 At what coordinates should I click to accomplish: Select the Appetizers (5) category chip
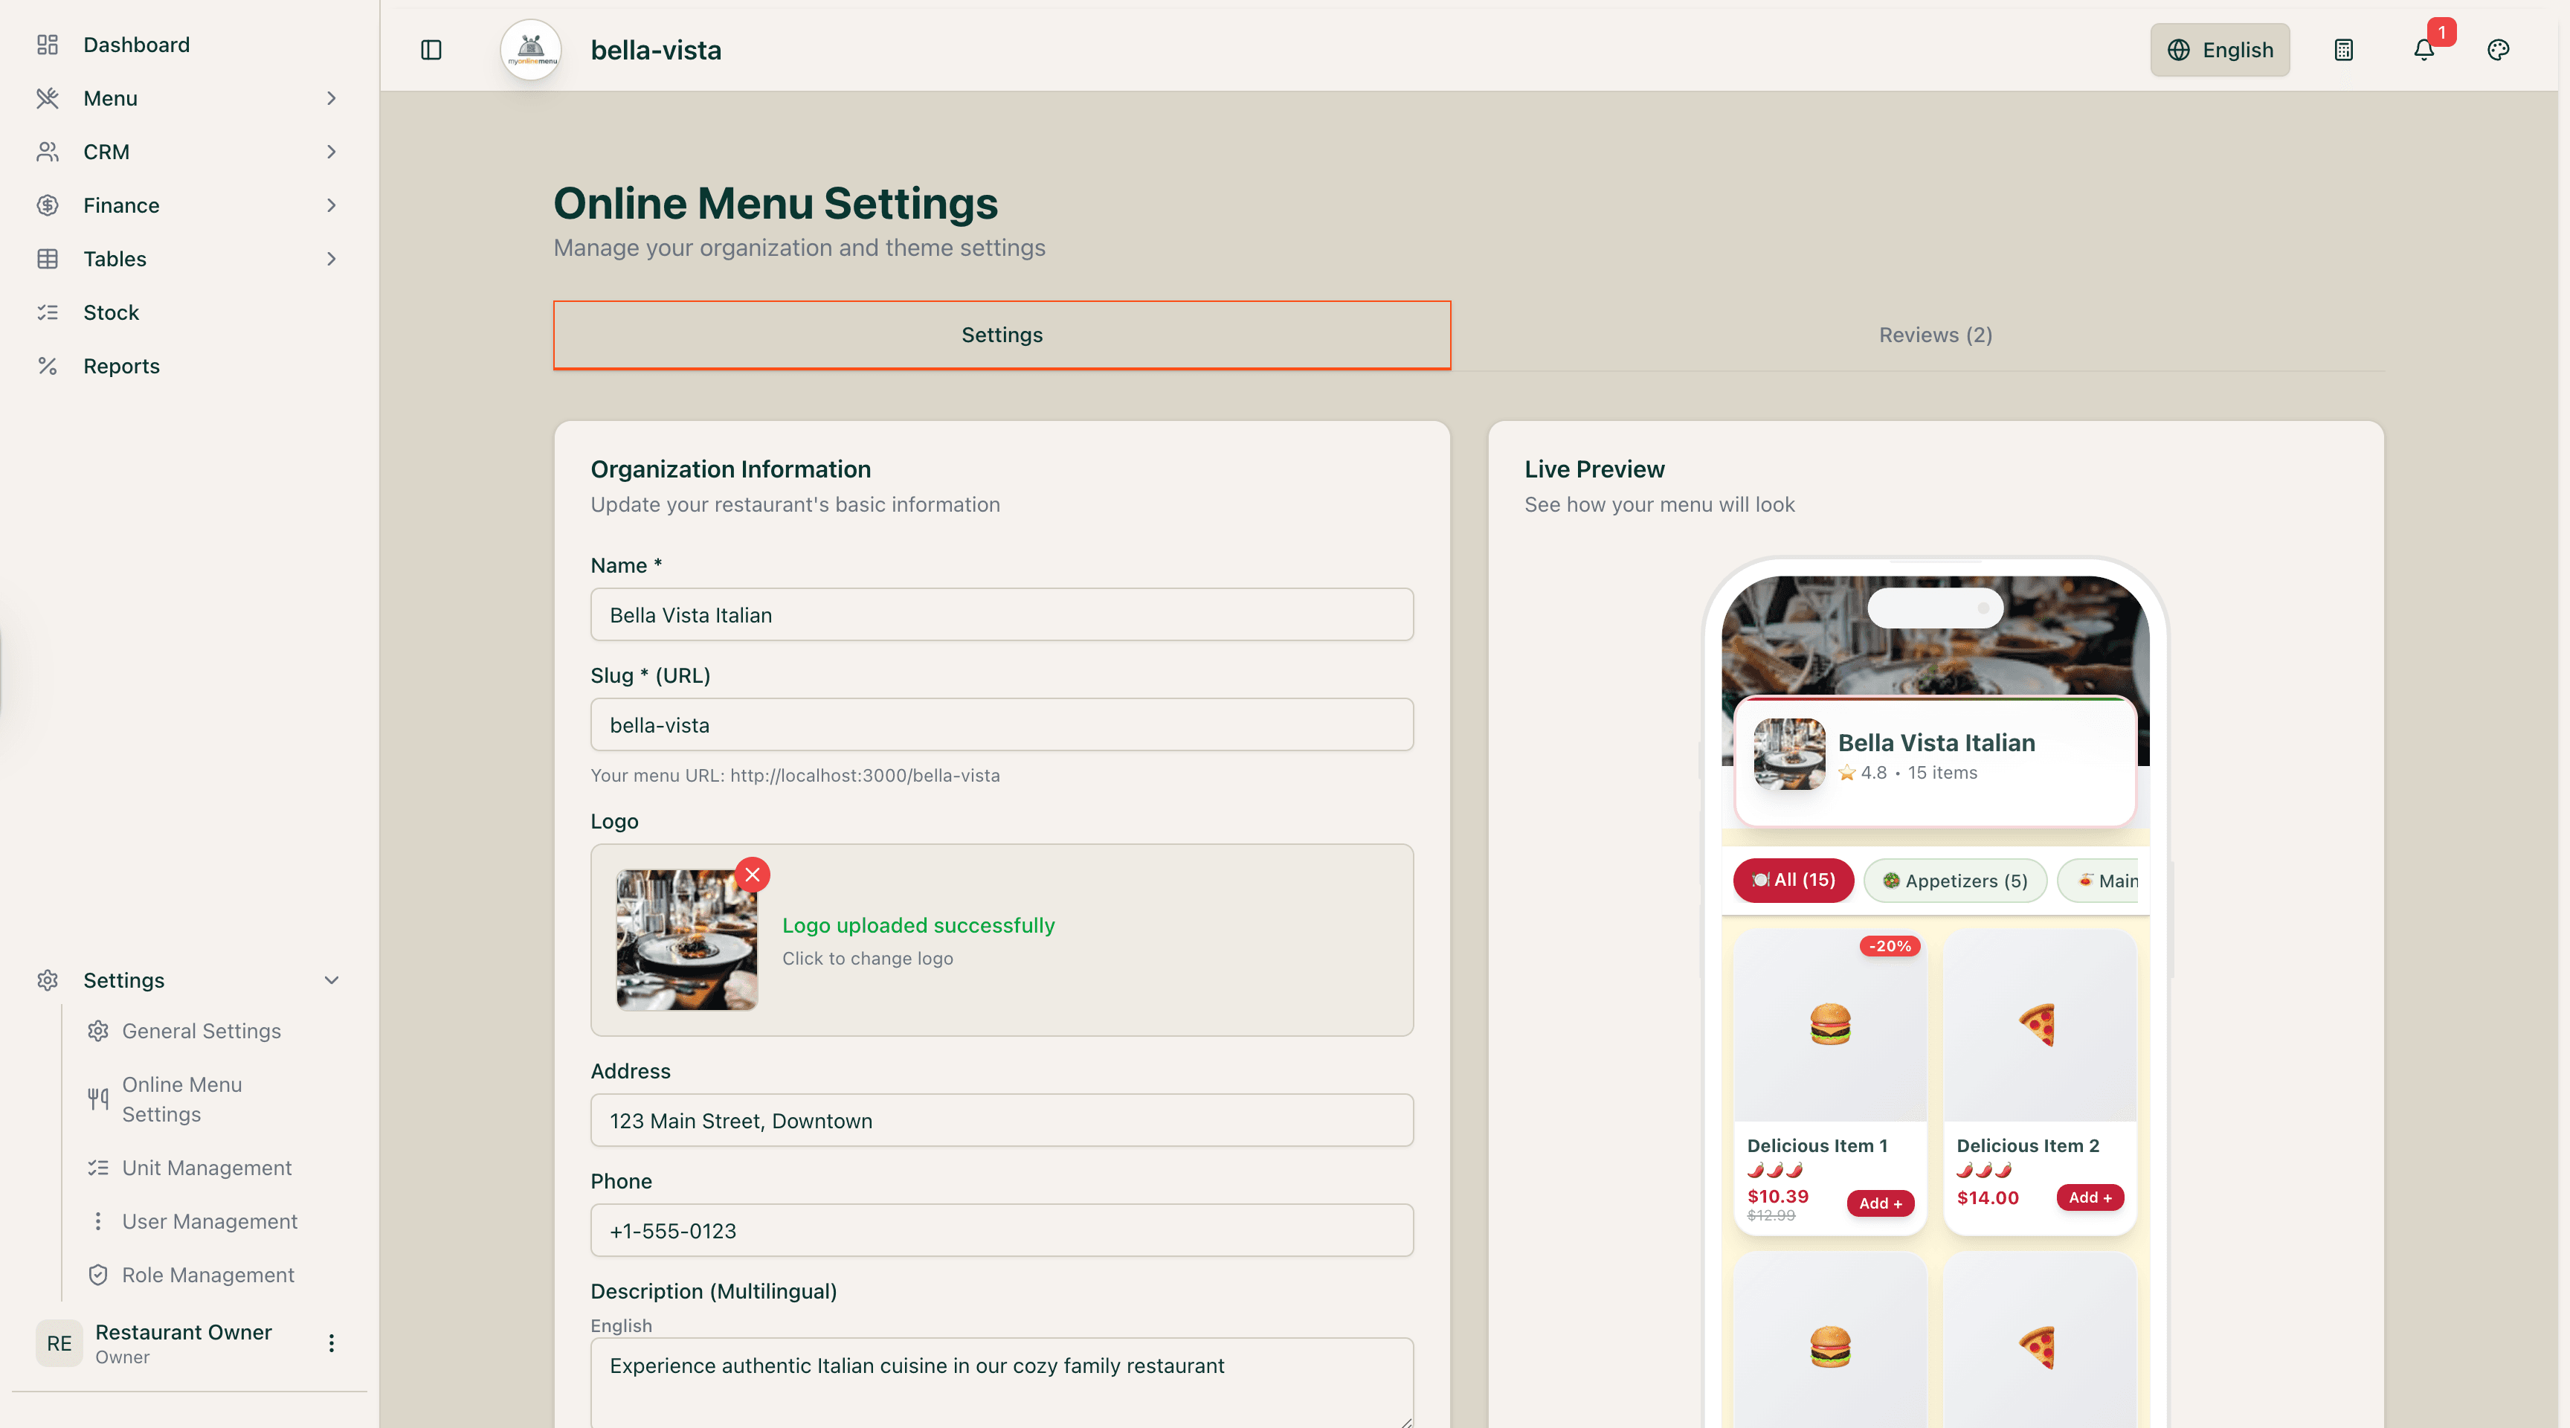point(1954,880)
